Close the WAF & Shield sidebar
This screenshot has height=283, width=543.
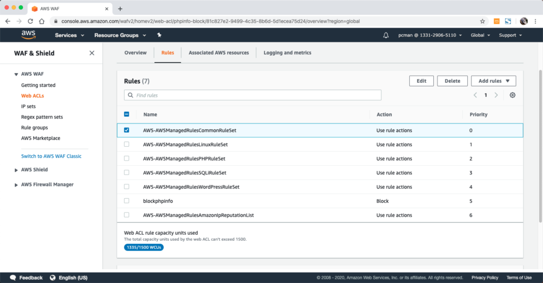[x=92, y=53]
